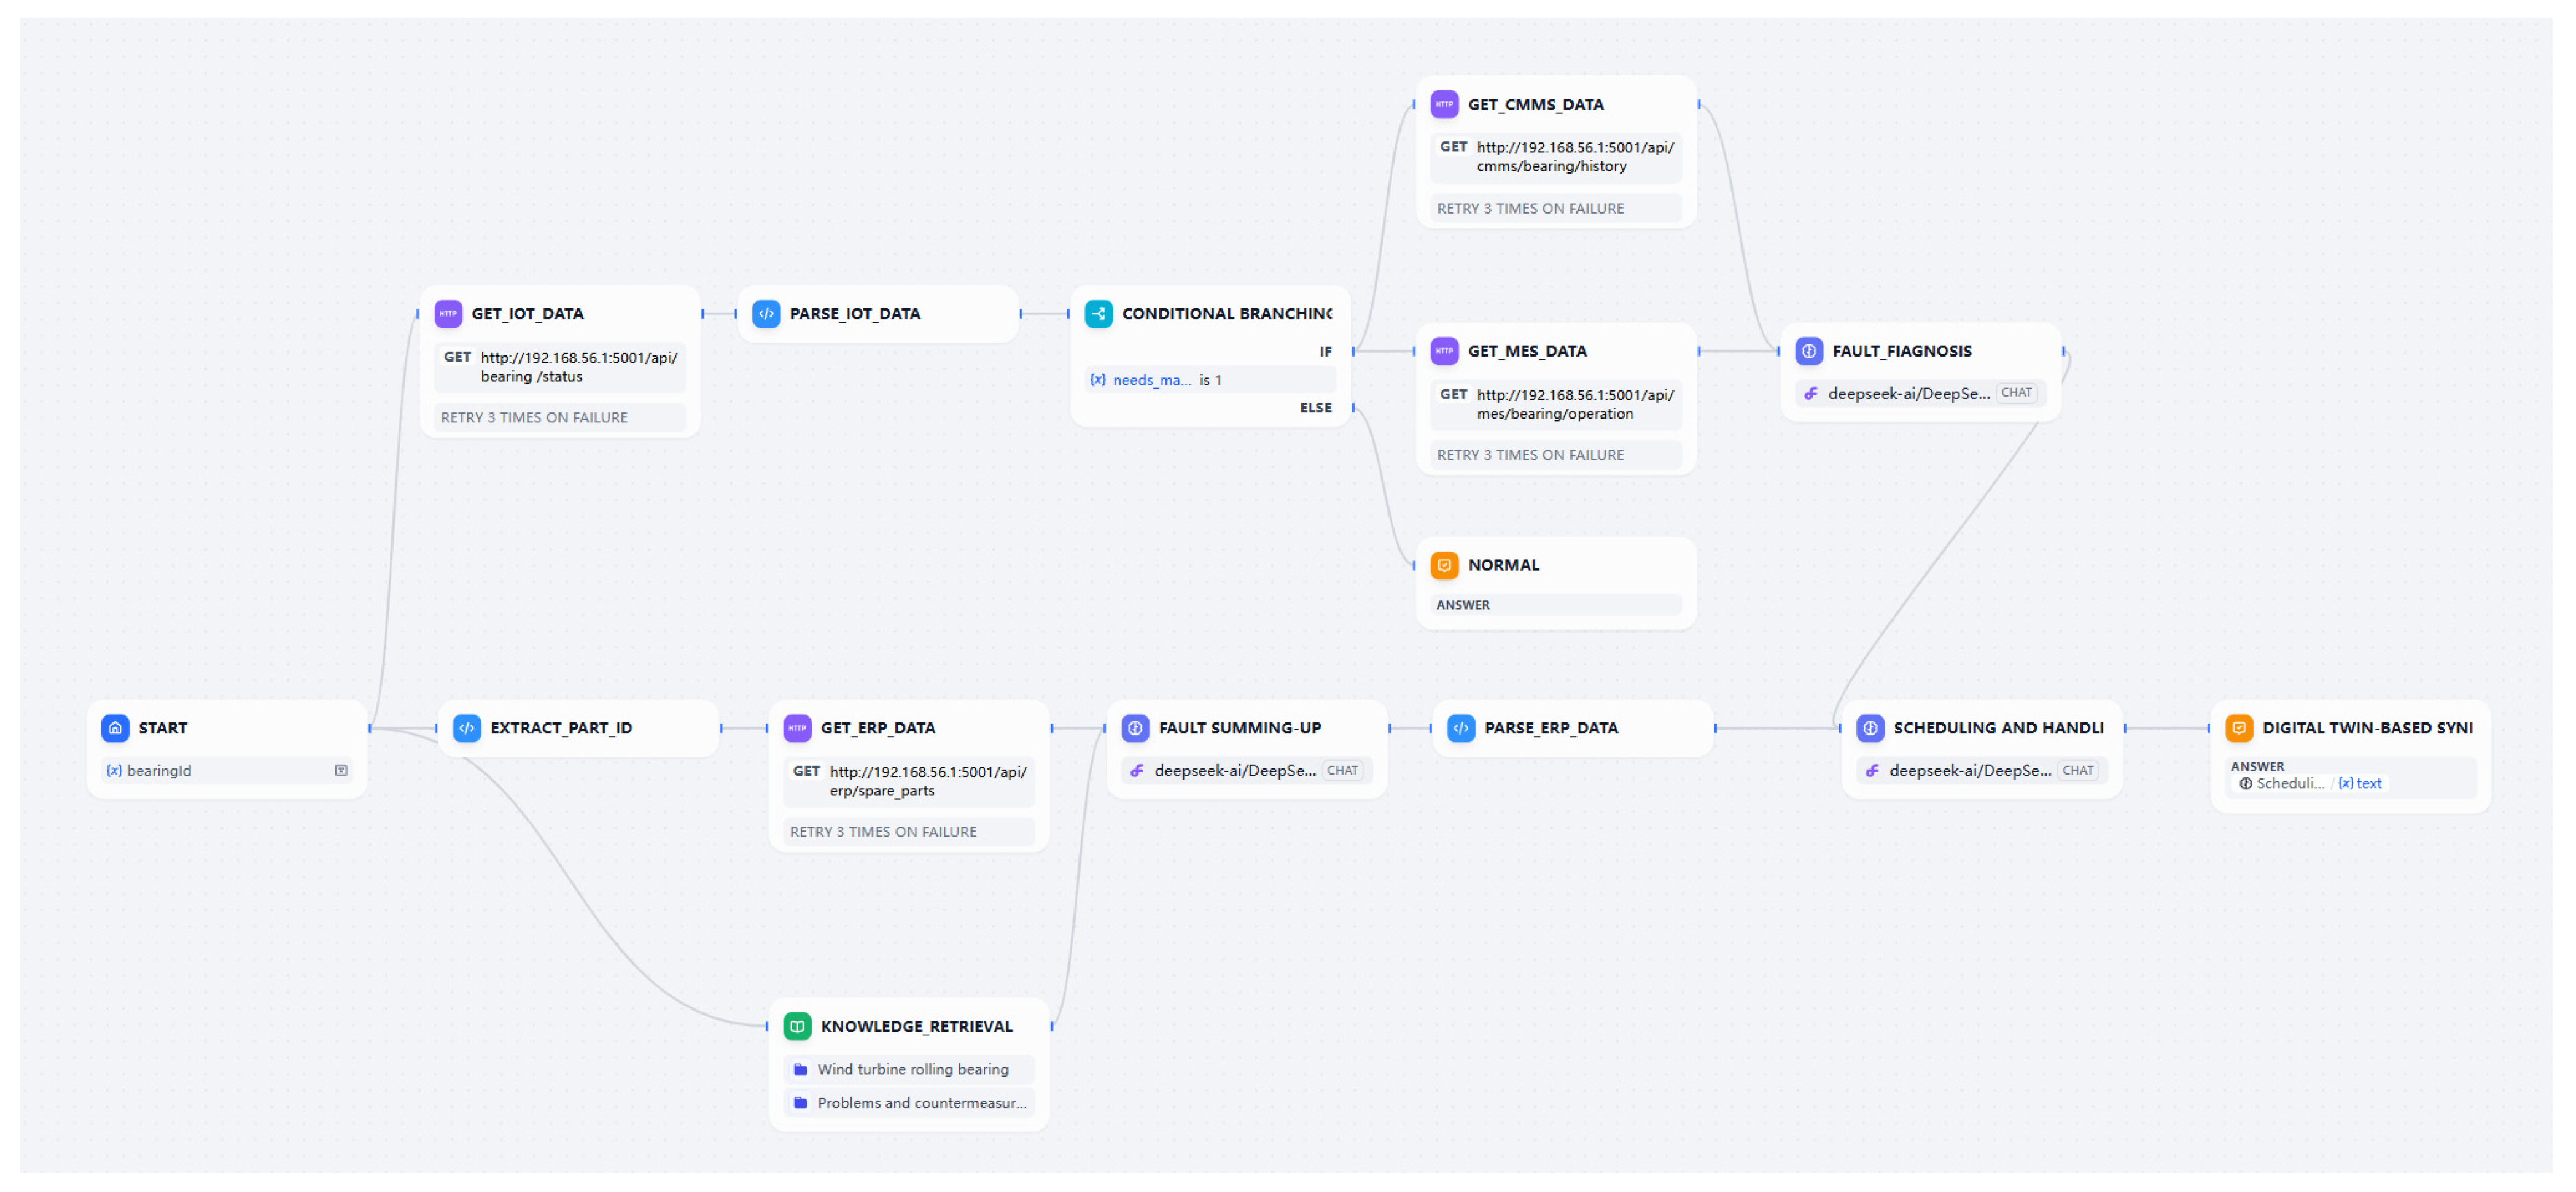Click the FAULT_FIAGNOSIS LLM icon
Screen dimensions: 2576x1192
(x=1808, y=350)
